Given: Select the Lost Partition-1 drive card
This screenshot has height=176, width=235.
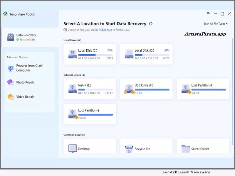Looking at the screenshot, I should (x=203, y=89).
